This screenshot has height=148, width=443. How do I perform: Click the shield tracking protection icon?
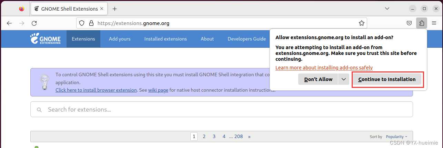coord(82,23)
